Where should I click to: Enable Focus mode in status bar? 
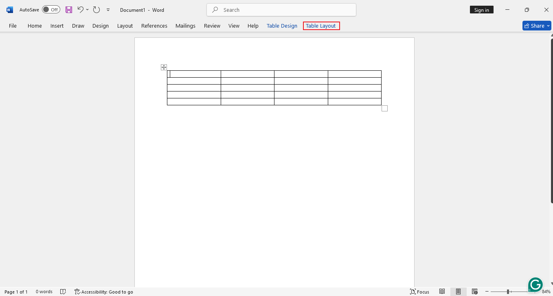(x=419, y=292)
